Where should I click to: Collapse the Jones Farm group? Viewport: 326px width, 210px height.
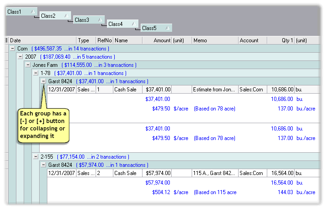(28, 65)
